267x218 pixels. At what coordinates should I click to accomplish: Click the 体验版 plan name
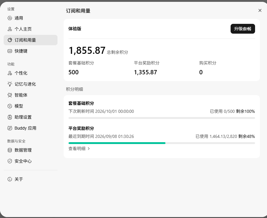(x=75, y=29)
